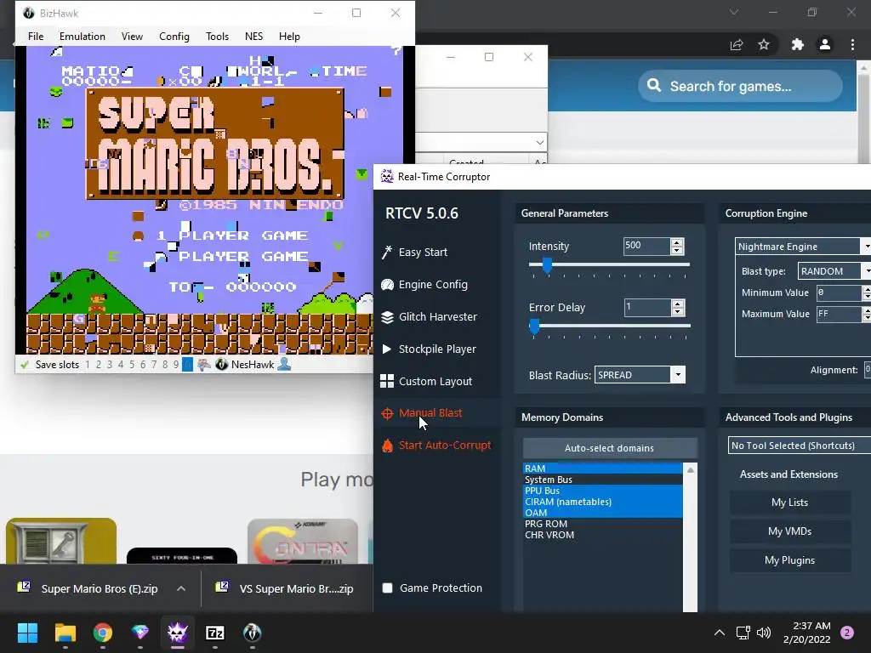This screenshot has width=871, height=653.
Task: Click the controller icon in BizHawk status bar
Action: click(x=204, y=365)
